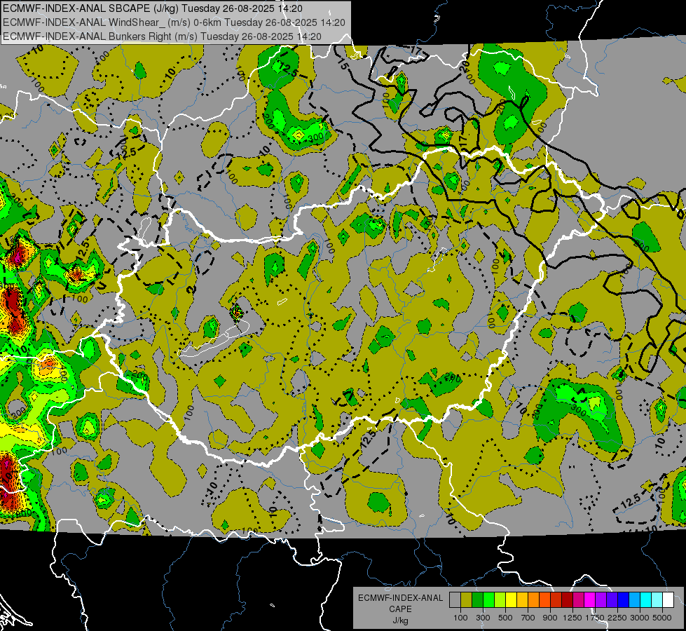This screenshot has width=686, height=631.
Task: Click legend tick value 3000
Action: coord(640,618)
